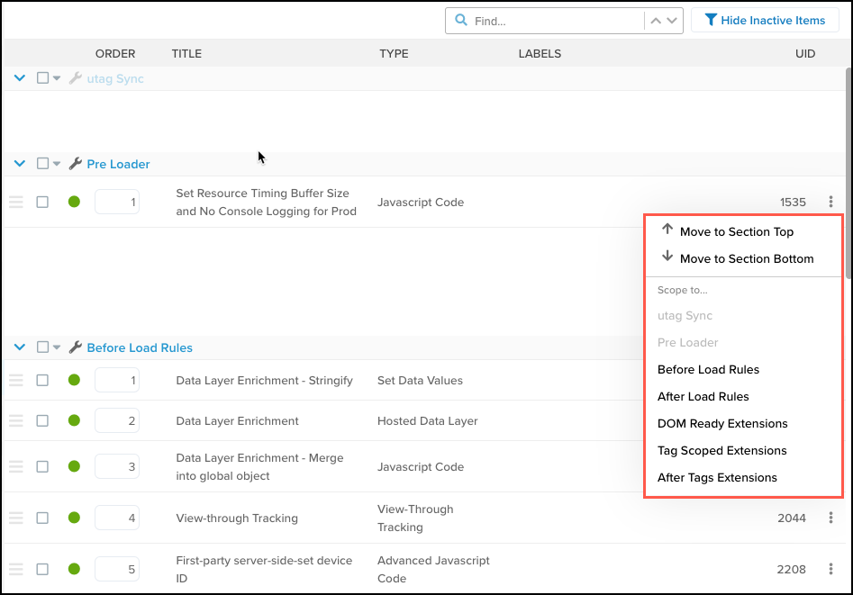Choose Move to Section Top
The width and height of the screenshot is (853, 595).
pyautogui.click(x=736, y=231)
